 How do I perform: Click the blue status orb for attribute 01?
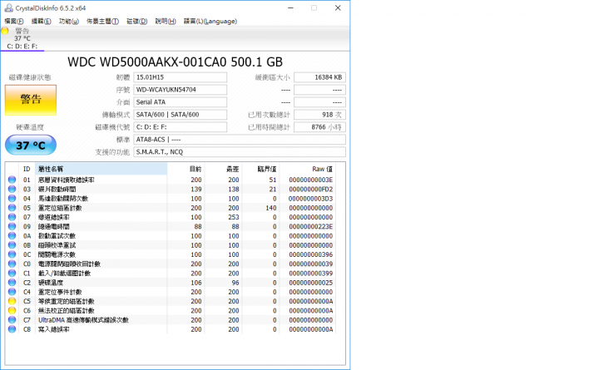tap(12, 180)
